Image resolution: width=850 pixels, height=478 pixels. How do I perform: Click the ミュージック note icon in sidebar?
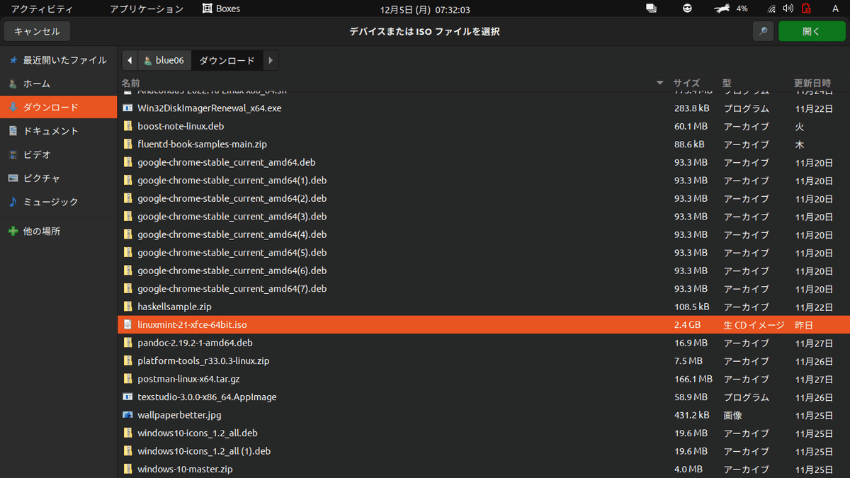click(14, 202)
